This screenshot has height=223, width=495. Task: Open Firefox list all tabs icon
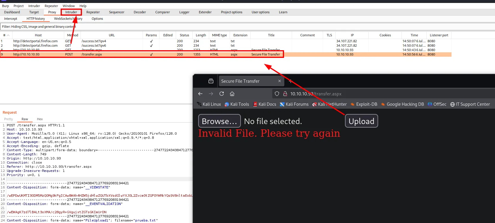tap(211, 81)
